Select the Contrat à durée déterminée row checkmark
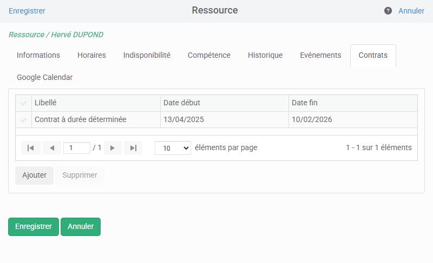This screenshot has height=263, width=433. (24, 120)
